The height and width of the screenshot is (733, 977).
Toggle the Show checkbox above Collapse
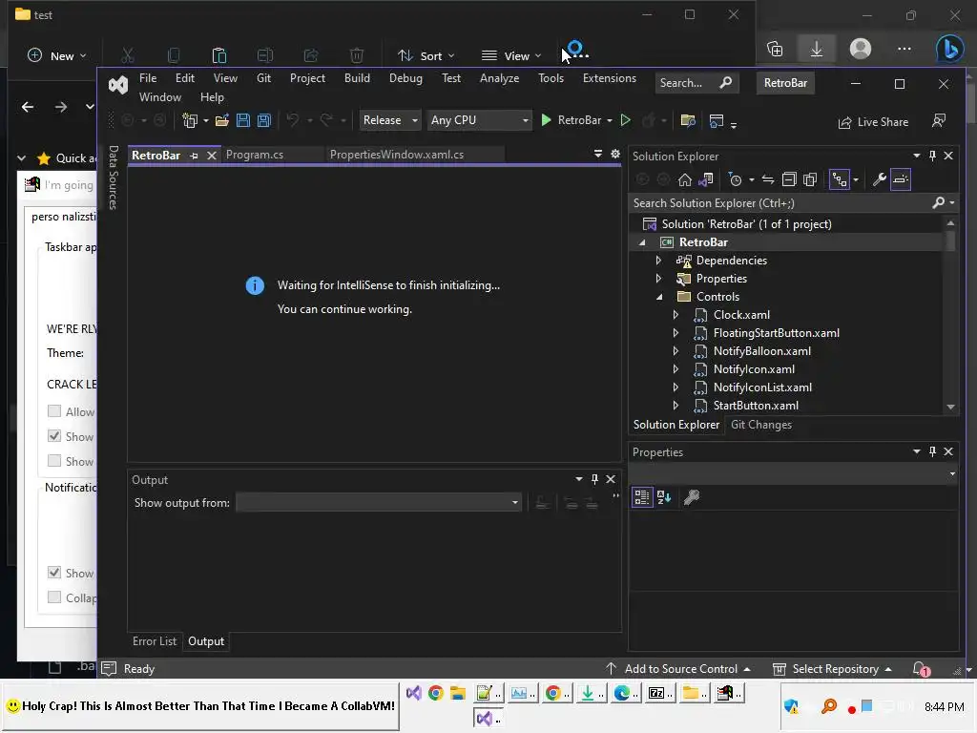(x=54, y=573)
